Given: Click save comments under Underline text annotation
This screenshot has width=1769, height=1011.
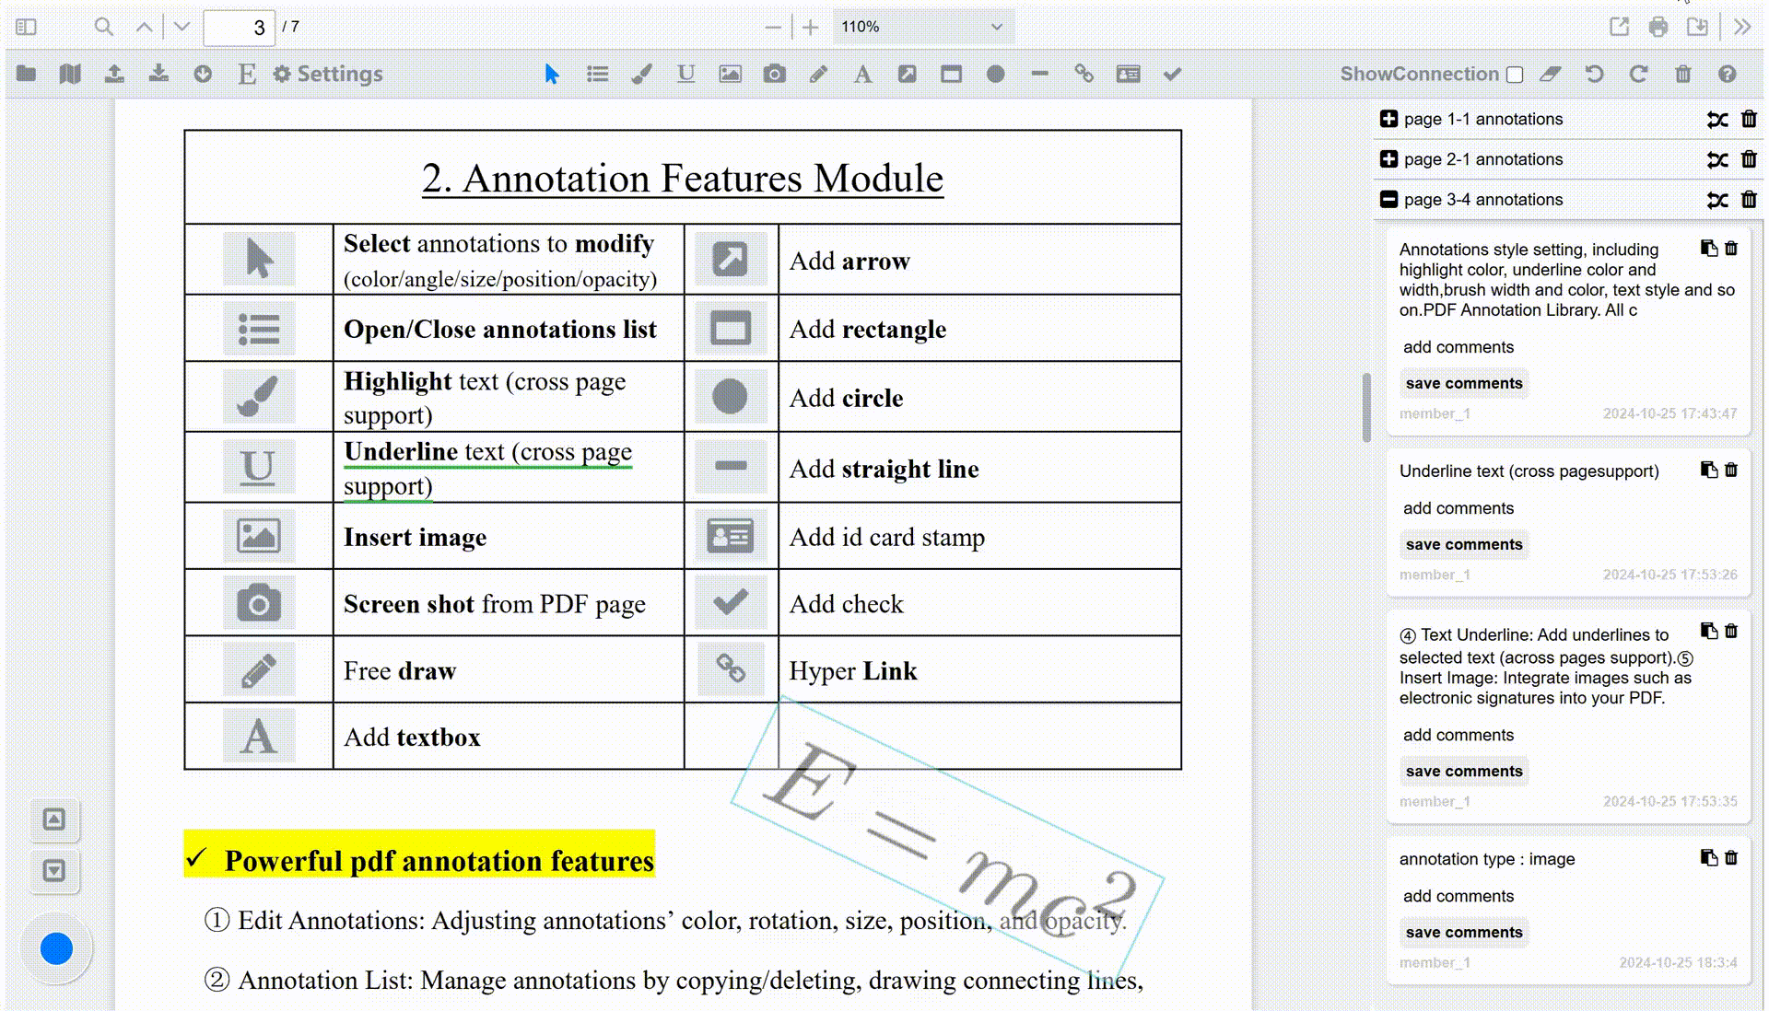Looking at the screenshot, I should [x=1463, y=544].
